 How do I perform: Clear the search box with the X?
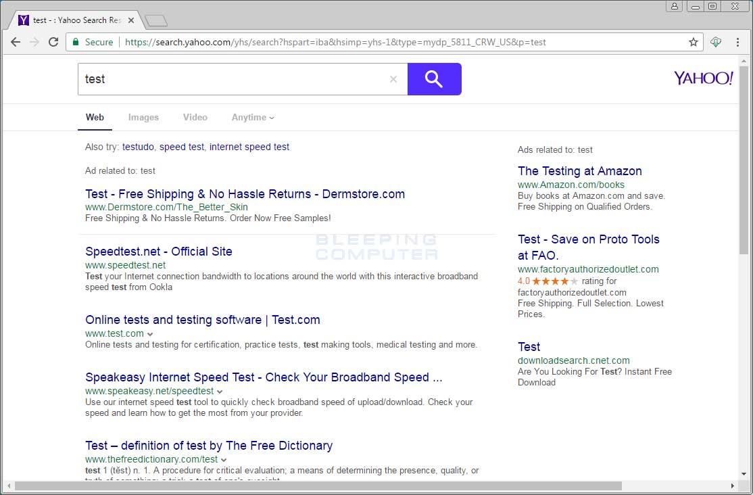pyautogui.click(x=393, y=79)
